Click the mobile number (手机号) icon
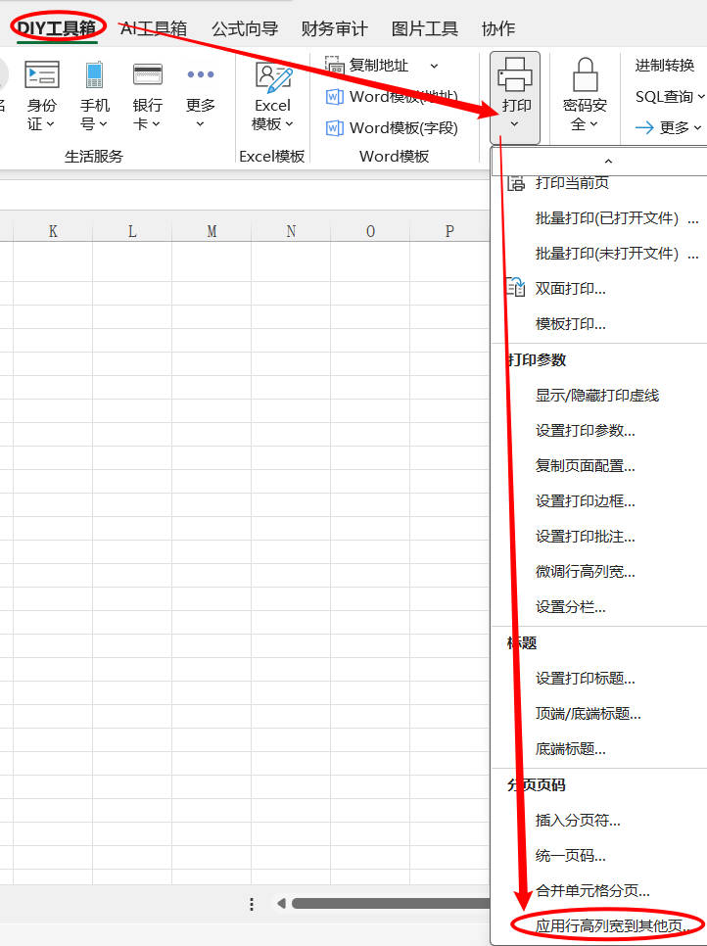The width and height of the screenshot is (707, 946). click(x=94, y=75)
